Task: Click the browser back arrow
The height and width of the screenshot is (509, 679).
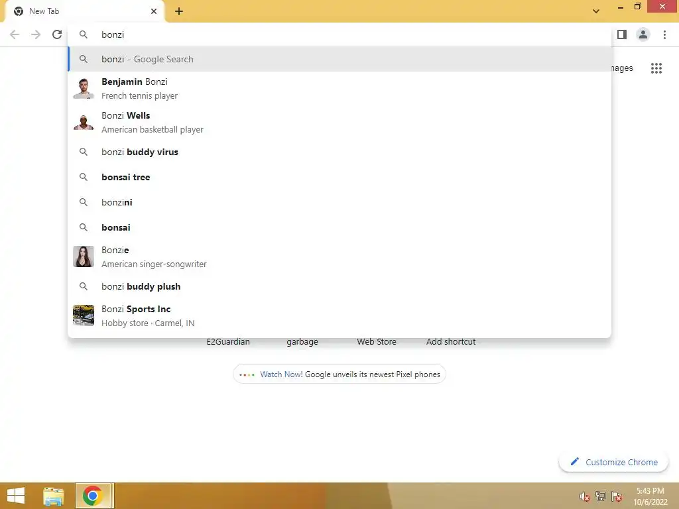Action: [x=15, y=34]
